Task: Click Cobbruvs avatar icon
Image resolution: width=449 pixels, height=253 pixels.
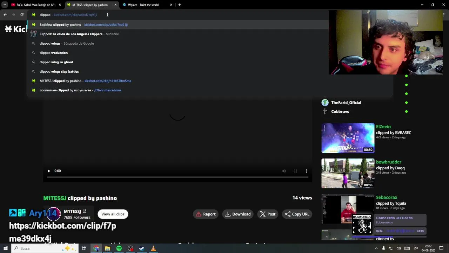Action: (325, 111)
